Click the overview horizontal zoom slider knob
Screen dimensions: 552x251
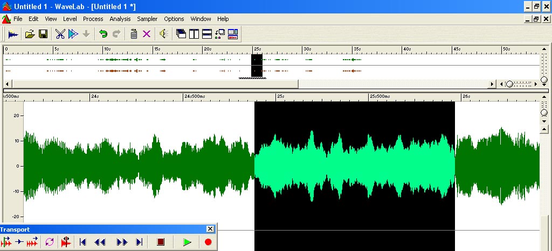click(x=509, y=84)
